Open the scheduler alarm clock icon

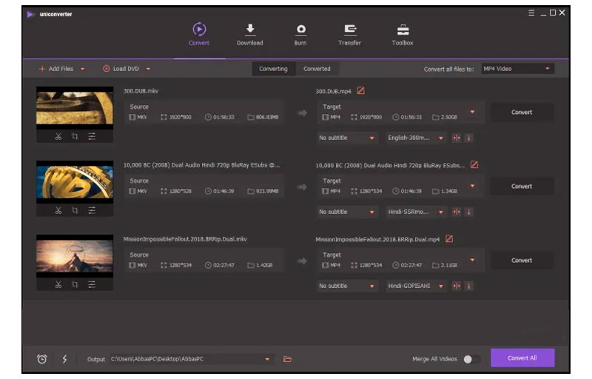[x=42, y=359]
